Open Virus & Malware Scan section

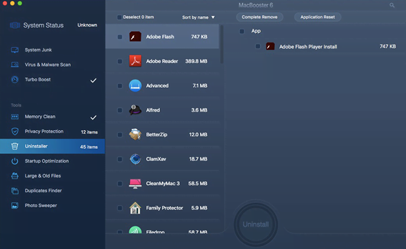52,65
